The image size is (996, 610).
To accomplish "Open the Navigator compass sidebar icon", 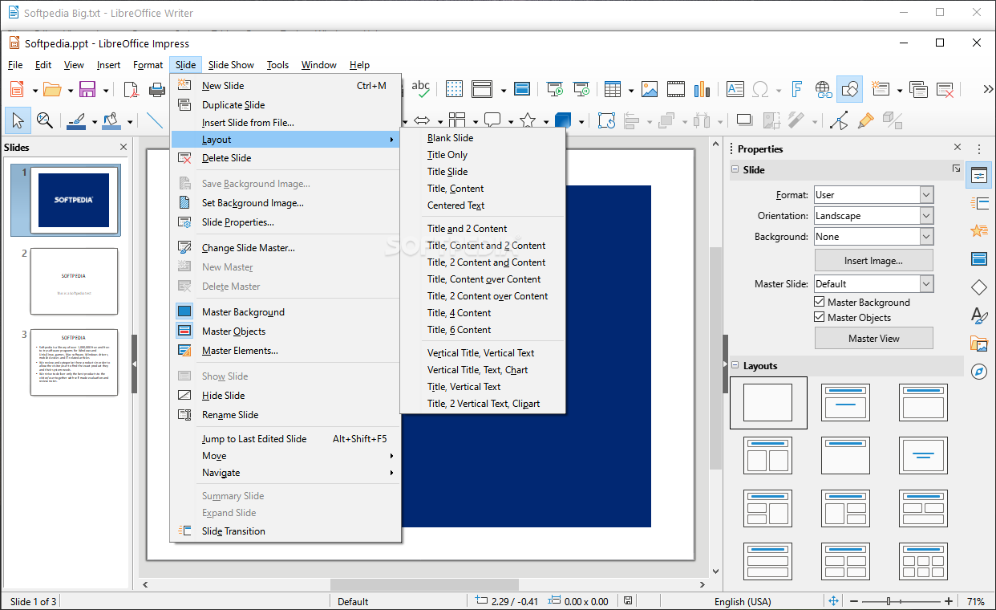I will (x=978, y=372).
